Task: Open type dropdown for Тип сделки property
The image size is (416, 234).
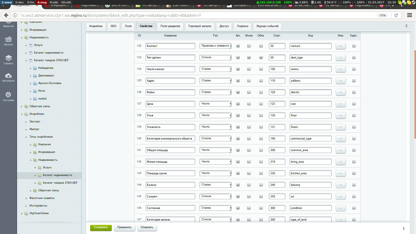Action: click(x=215, y=57)
